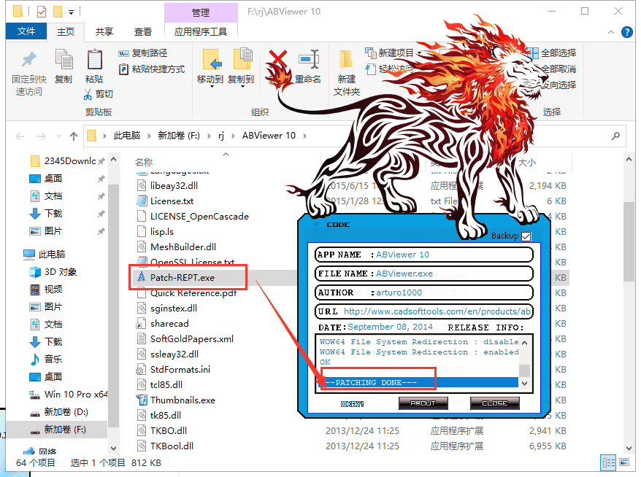The height and width of the screenshot is (477, 641).
Task: Switch to the 共享 ribbon tab
Action: tap(104, 32)
